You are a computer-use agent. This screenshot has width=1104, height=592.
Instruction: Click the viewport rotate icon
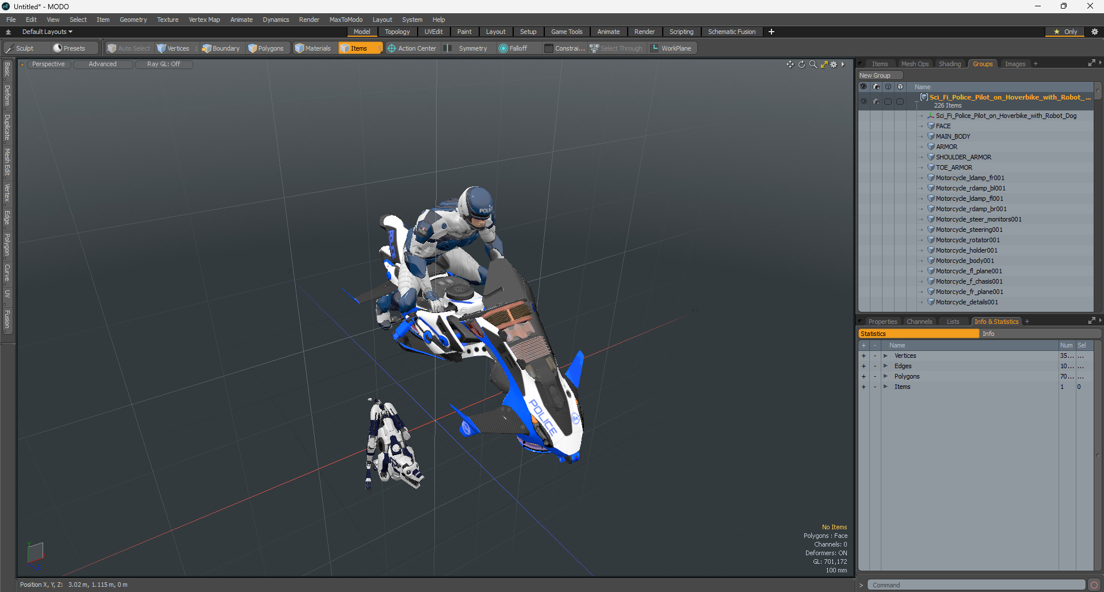[801, 64]
